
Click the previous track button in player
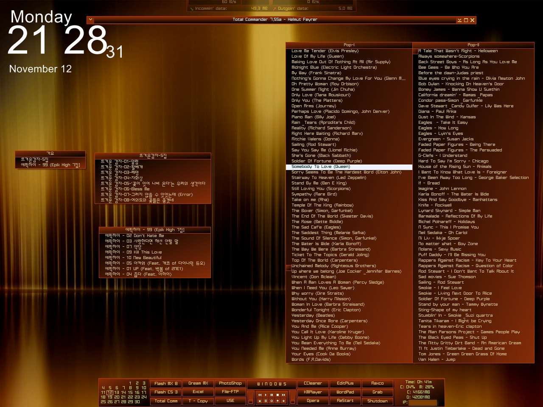[260, 395]
